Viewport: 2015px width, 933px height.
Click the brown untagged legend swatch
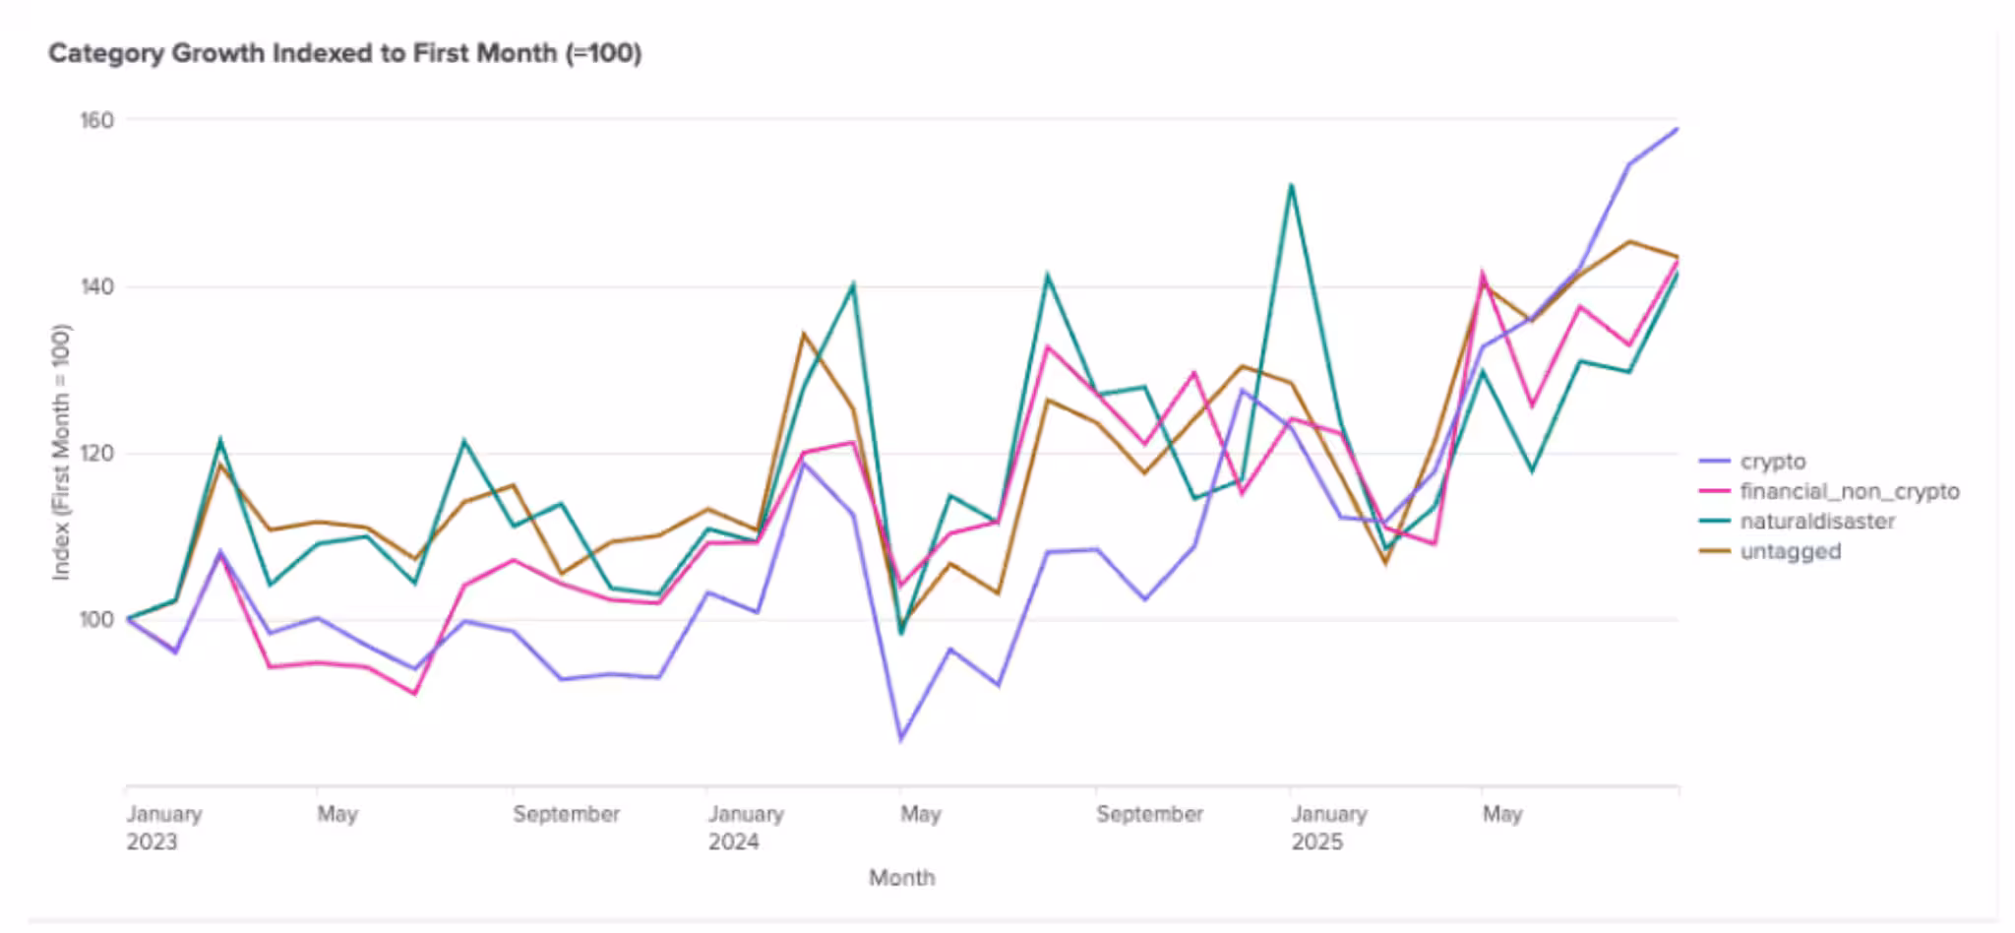[x=1714, y=551]
